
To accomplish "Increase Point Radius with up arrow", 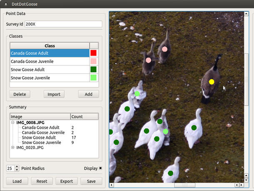I will [x=17, y=167].
